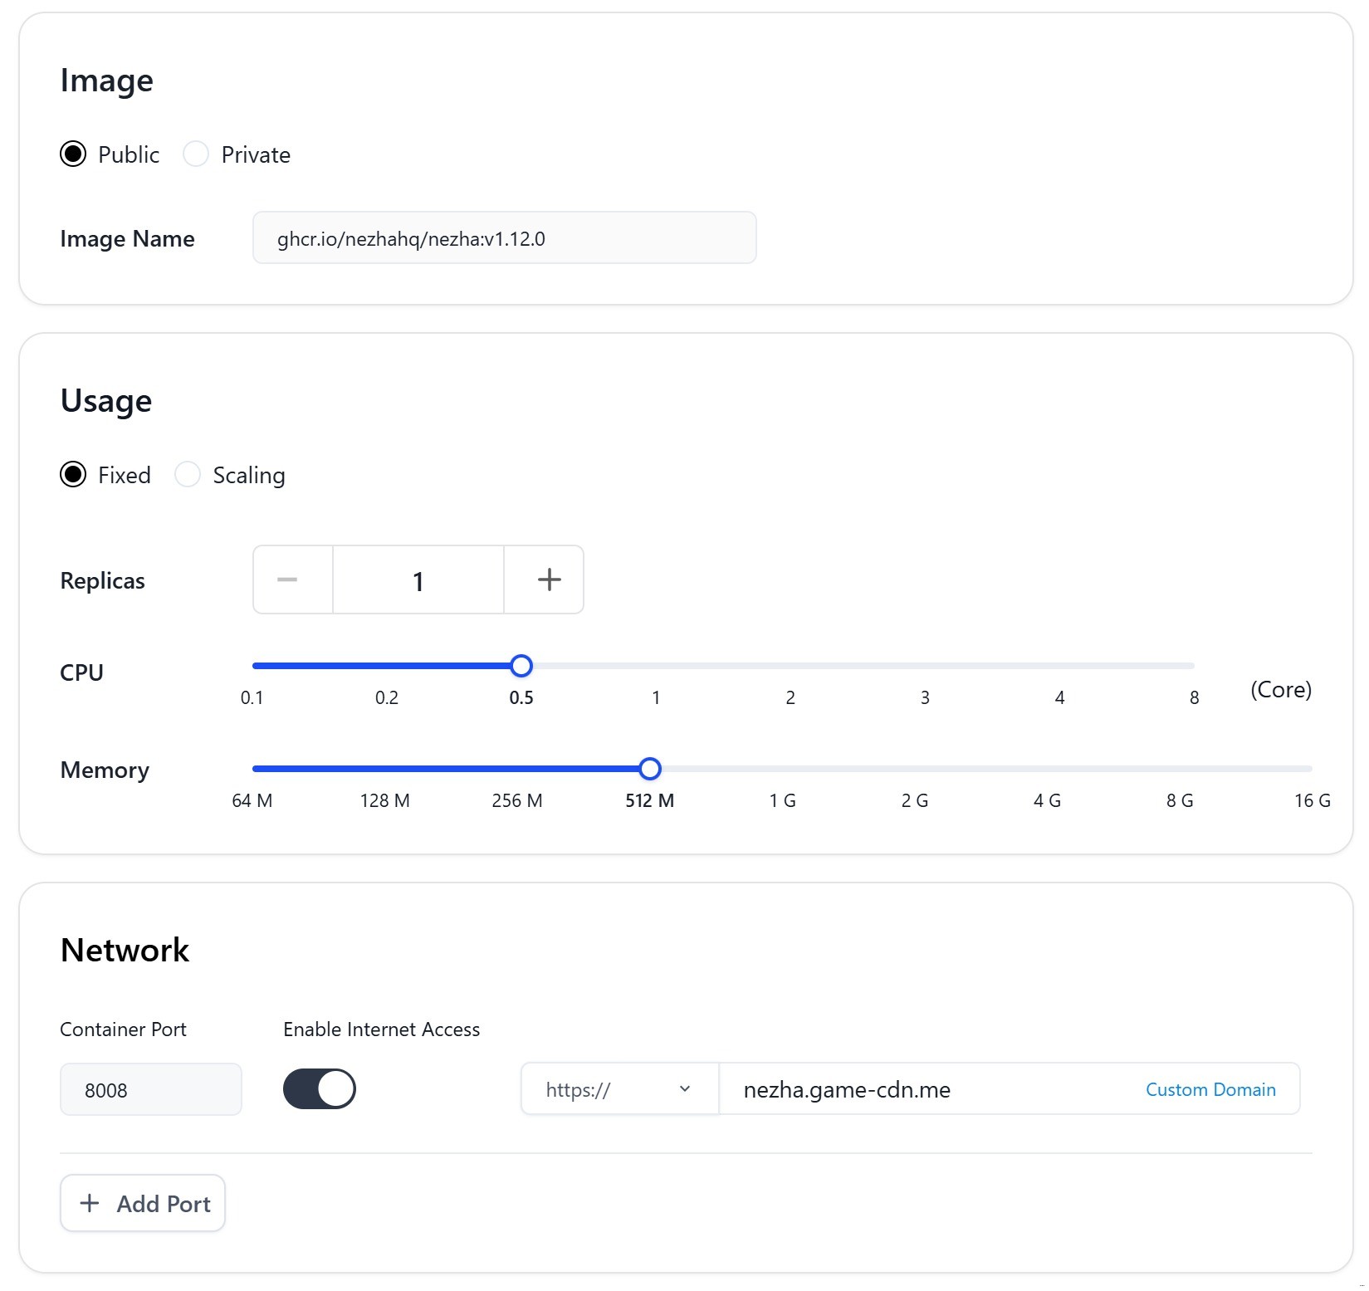The width and height of the screenshot is (1369, 1291).
Task: Choose the Fixed usage option
Action: point(73,475)
